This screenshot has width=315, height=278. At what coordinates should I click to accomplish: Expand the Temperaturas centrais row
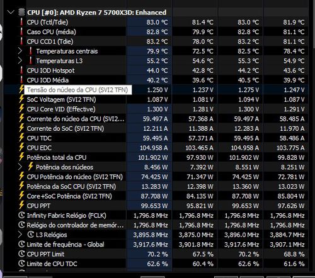20,51
